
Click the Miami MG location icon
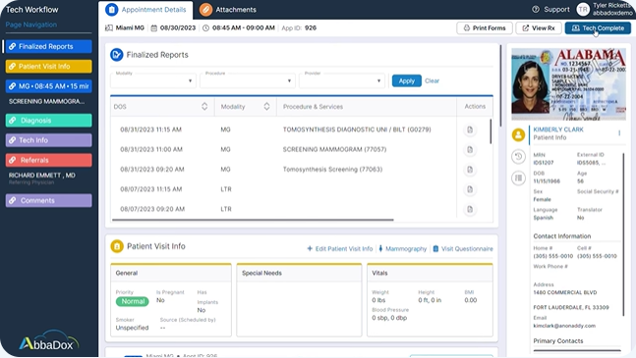[x=109, y=27]
